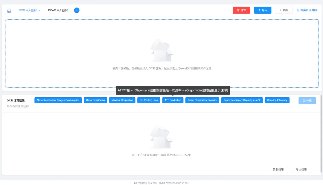Switch to ECAR 导入数据 tab
Screen dimensions: 323x185
58,10
